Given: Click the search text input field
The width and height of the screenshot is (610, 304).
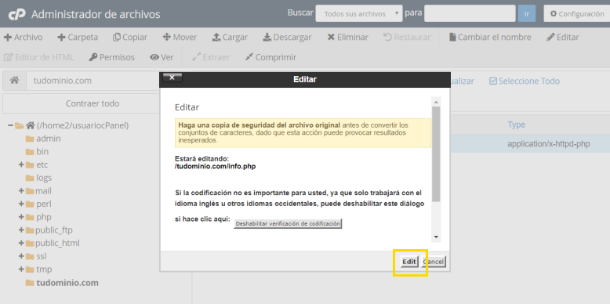Looking at the screenshot, I should [x=470, y=14].
